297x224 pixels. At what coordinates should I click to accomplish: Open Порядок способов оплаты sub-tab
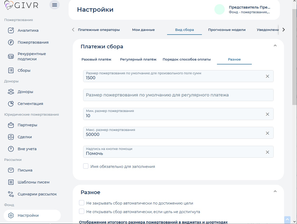(187, 59)
